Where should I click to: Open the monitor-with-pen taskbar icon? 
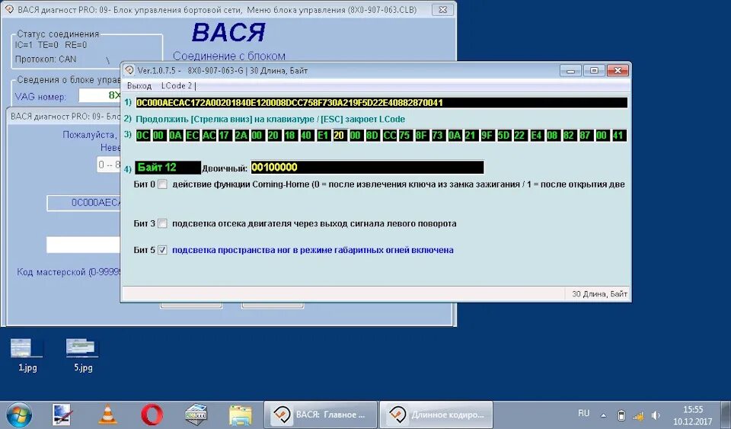pos(62,415)
